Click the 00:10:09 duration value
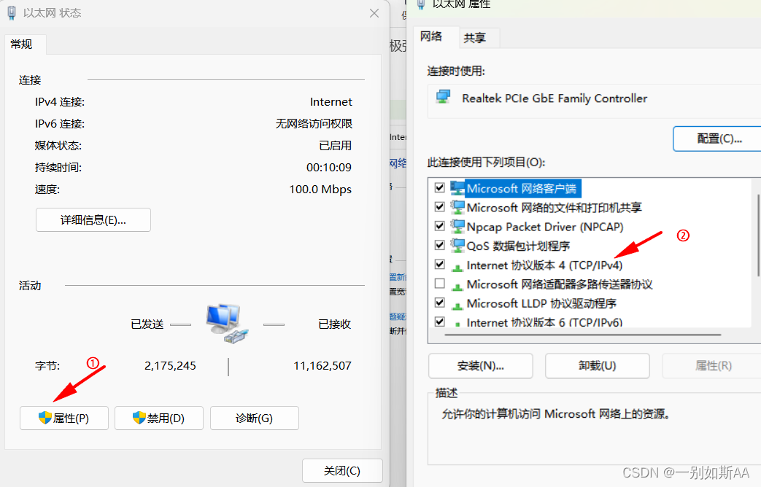 pos(328,168)
